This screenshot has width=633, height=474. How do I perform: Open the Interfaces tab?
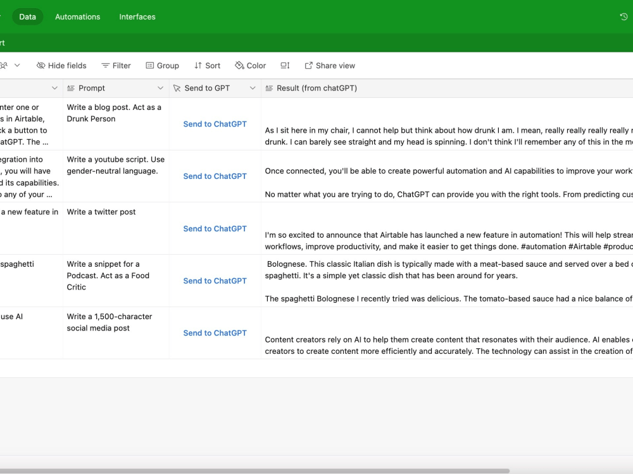coord(137,16)
